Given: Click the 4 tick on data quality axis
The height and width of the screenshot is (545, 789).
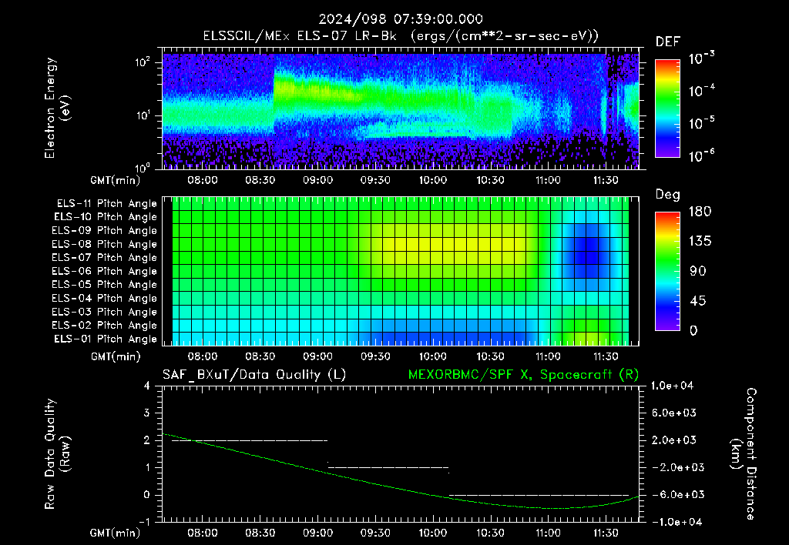Looking at the screenshot, I should 146,386.
